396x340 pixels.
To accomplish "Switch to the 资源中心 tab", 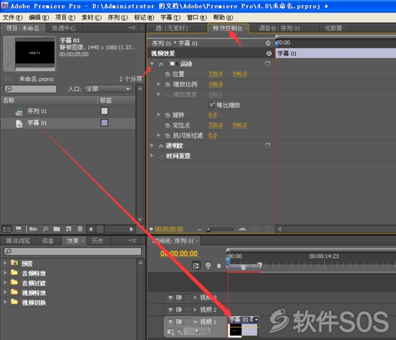I will point(63,28).
